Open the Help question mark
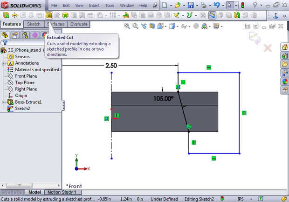Image resolution: width=289 pixels, height=202 pixels. click(255, 5)
